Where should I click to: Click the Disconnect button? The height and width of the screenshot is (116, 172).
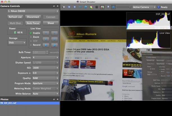tap(33, 17)
